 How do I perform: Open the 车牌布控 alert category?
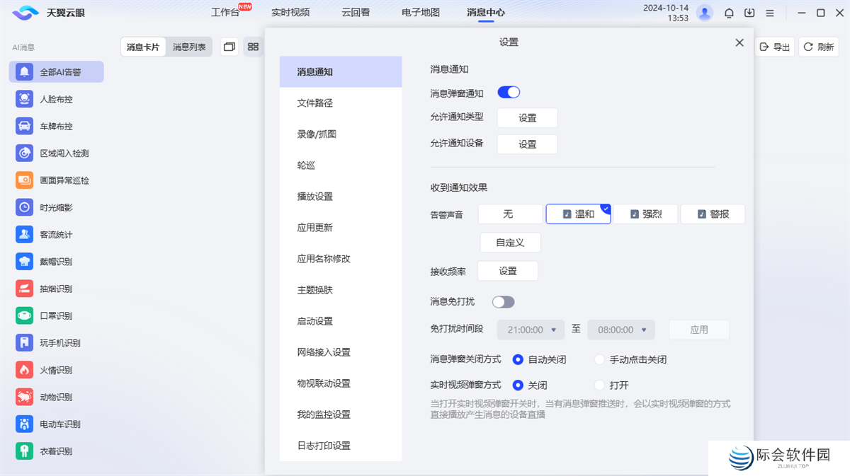[23, 126]
